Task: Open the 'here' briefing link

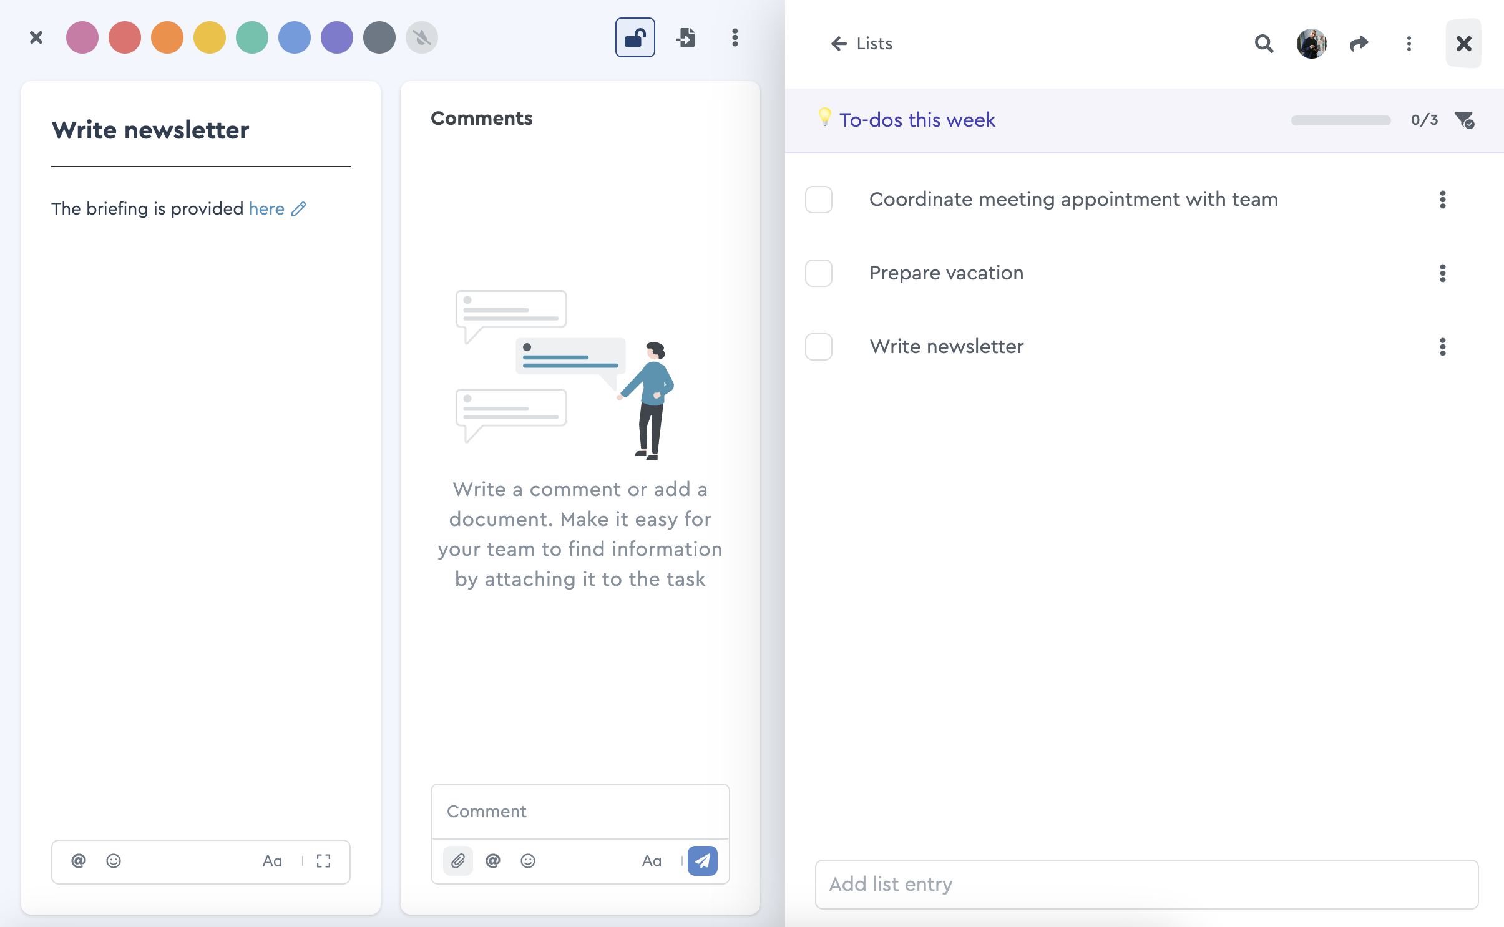Action: pyautogui.click(x=266, y=208)
